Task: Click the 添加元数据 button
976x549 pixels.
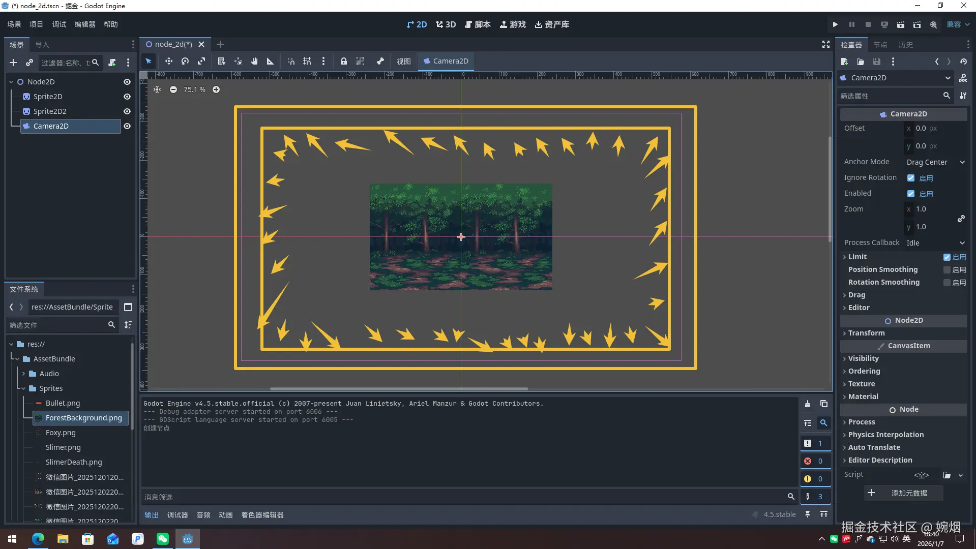Action: click(903, 493)
